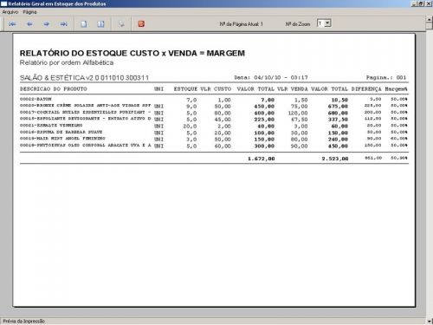Viewport: 433px width, 325px height.
Task: Click the vertical scrollbar down arrow
Action: point(430,321)
